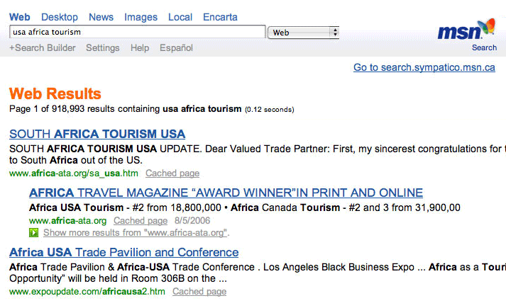Click into the search query field
506x308 pixels.
tap(138, 32)
